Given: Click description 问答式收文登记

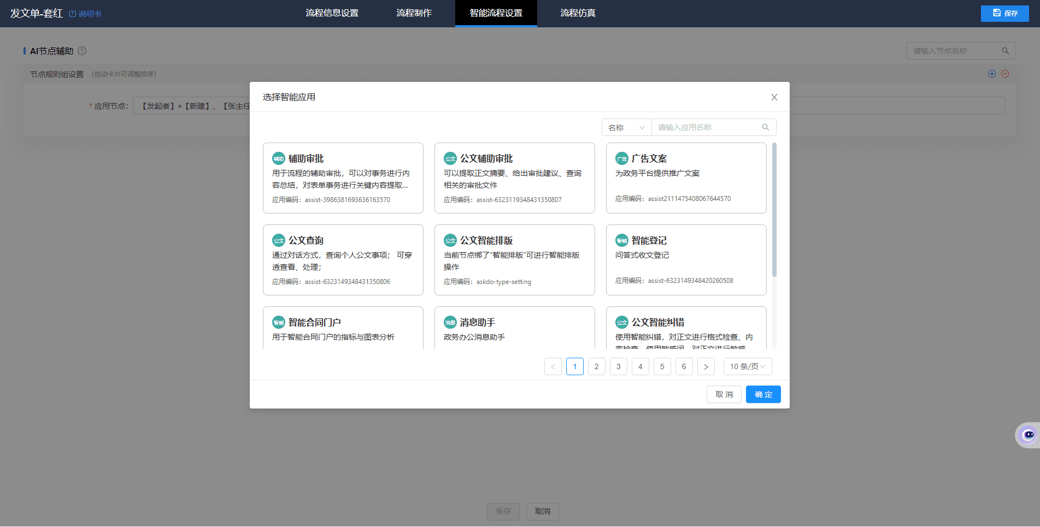Looking at the screenshot, I should 642,255.
